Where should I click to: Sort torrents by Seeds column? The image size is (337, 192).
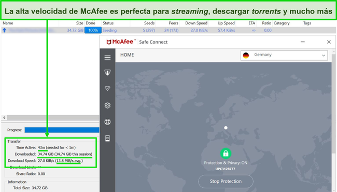click(149, 23)
